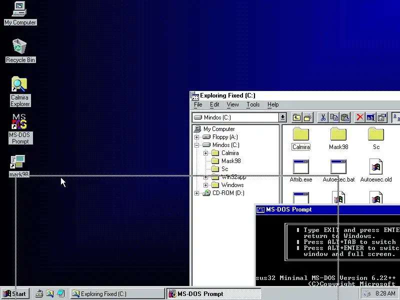Click the Properties toolbar icon

(x=382, y=117)
